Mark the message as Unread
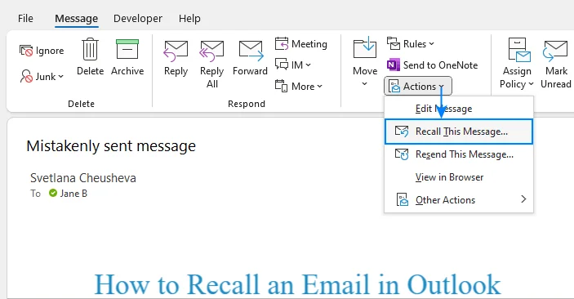The image size is (574, 299). click(556, 64)
